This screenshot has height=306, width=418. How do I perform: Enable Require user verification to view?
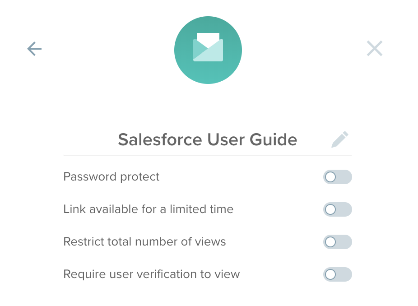click(338, 274)
